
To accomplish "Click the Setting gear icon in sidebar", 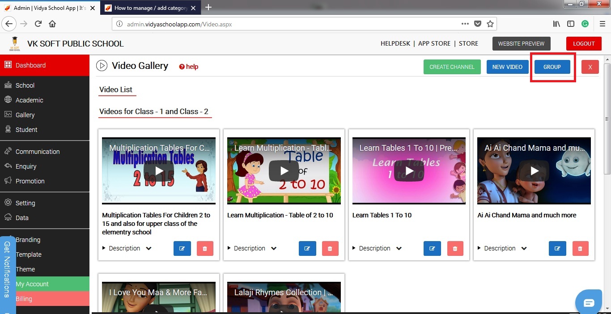I will tap(8, 203).
